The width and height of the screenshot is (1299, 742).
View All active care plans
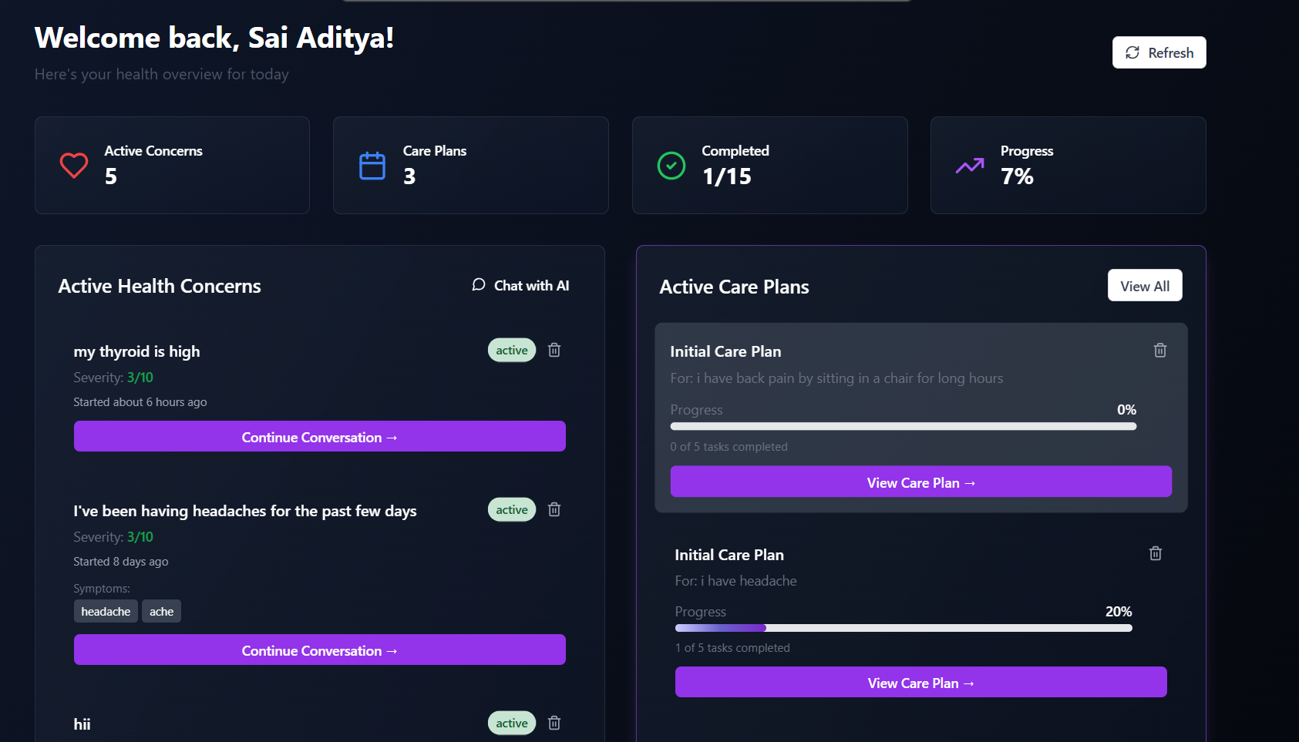tap(1145, 286)
